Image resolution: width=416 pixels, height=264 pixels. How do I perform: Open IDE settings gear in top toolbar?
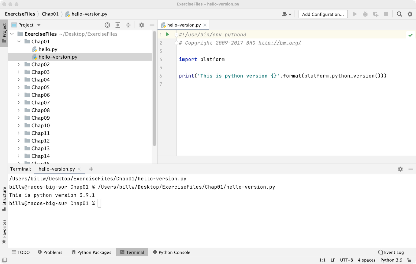(x=410, y=14)
